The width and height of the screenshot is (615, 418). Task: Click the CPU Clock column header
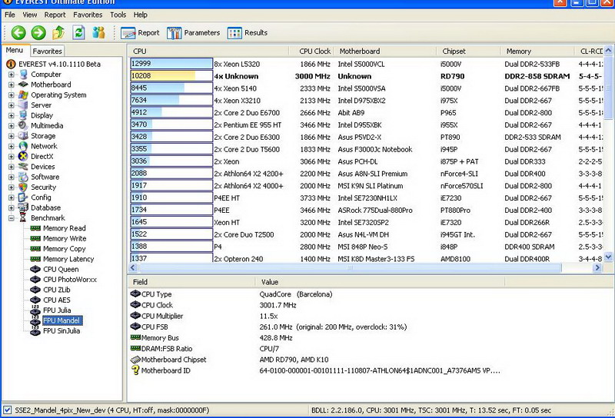tap(314, 51)
